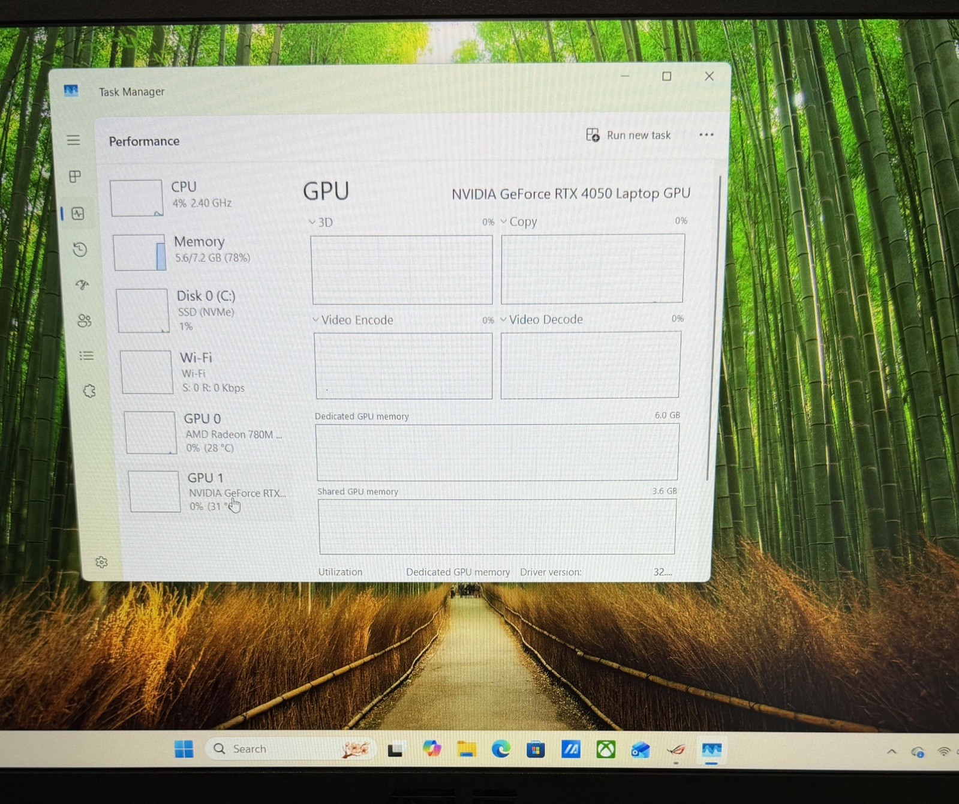The image size is (959, 804).
Task: Open the Windows Start button on taskbar
Action: pos(184,749)
